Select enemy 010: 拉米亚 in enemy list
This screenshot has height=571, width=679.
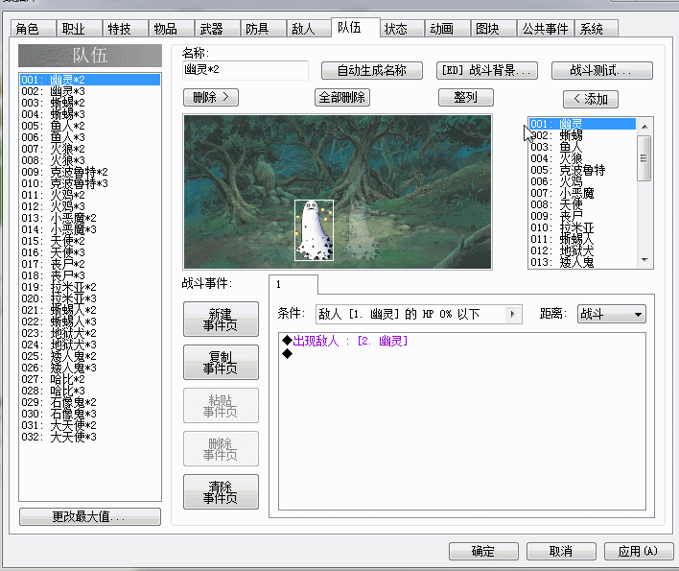pos(582,227)
